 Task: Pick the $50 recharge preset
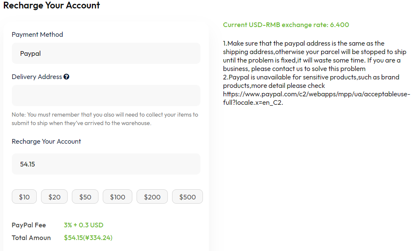[x=85, y=196]
